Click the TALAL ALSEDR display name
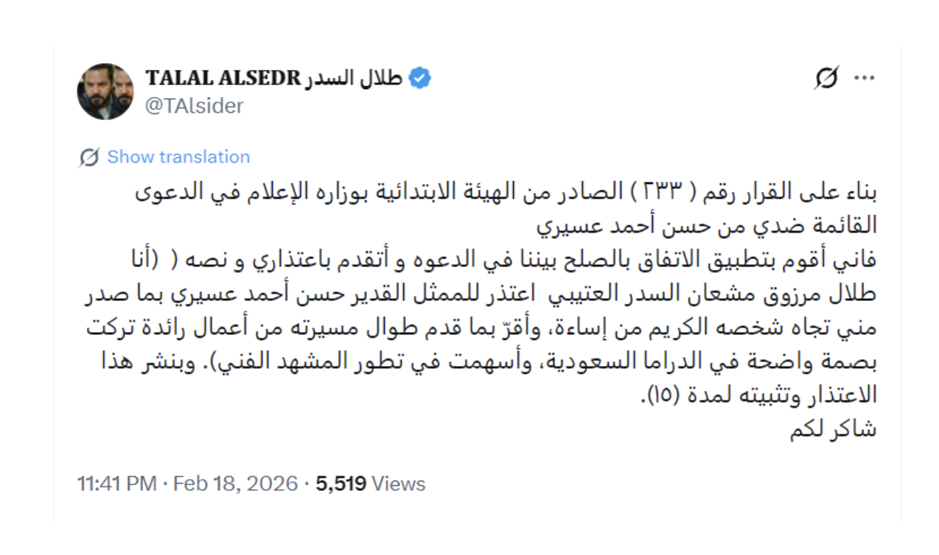The width and height of the screenshot is (939, 555). (x=223, y=78)
